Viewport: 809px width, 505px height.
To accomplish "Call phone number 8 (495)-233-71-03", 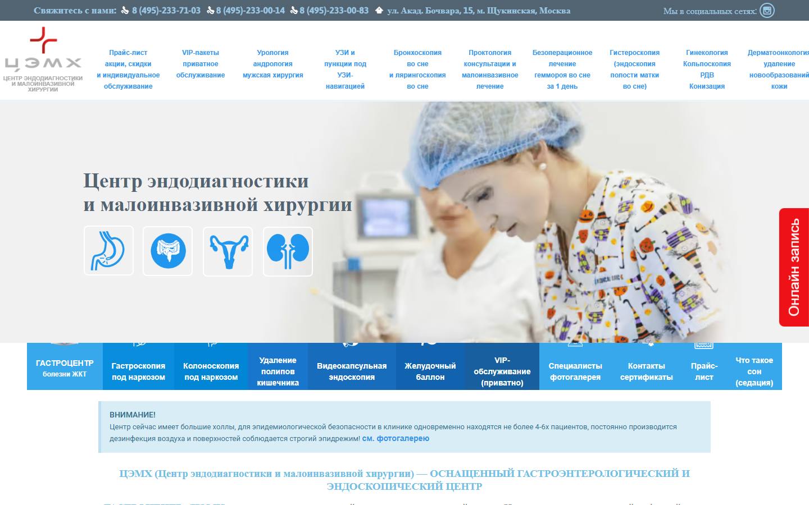I will 166,11.
